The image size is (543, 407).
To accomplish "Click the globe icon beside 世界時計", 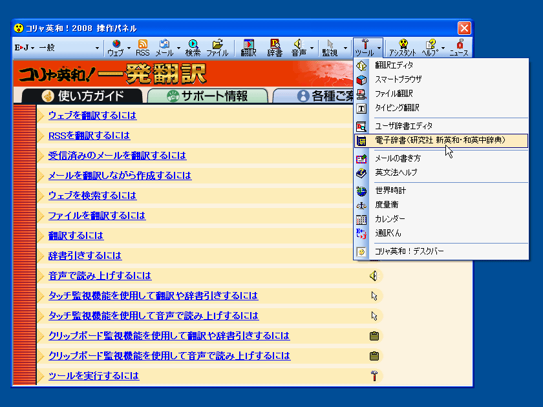I will tap(361, 191).
